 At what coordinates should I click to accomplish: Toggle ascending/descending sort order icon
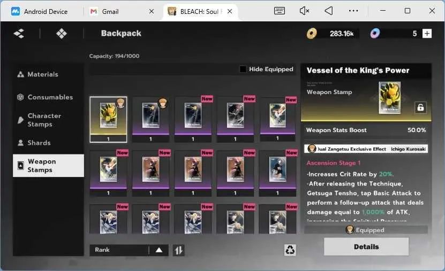[178, 250]
